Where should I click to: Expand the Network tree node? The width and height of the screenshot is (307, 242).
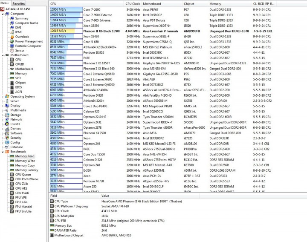point(3,120)
